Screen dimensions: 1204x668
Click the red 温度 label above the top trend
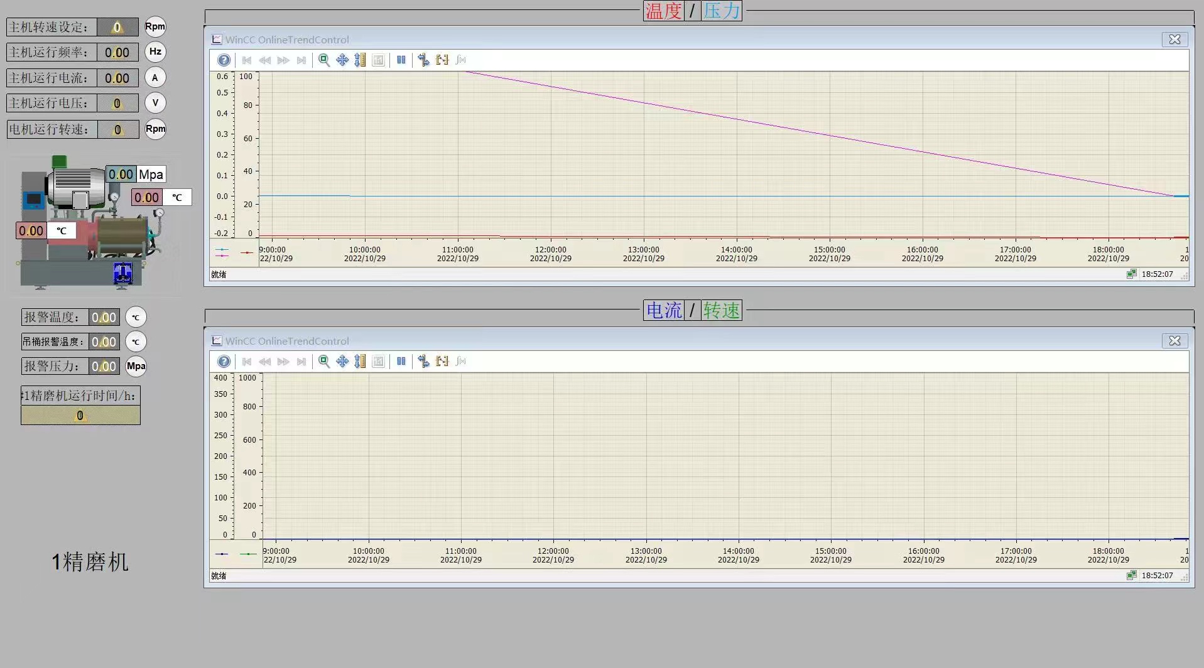coord(663,11)
